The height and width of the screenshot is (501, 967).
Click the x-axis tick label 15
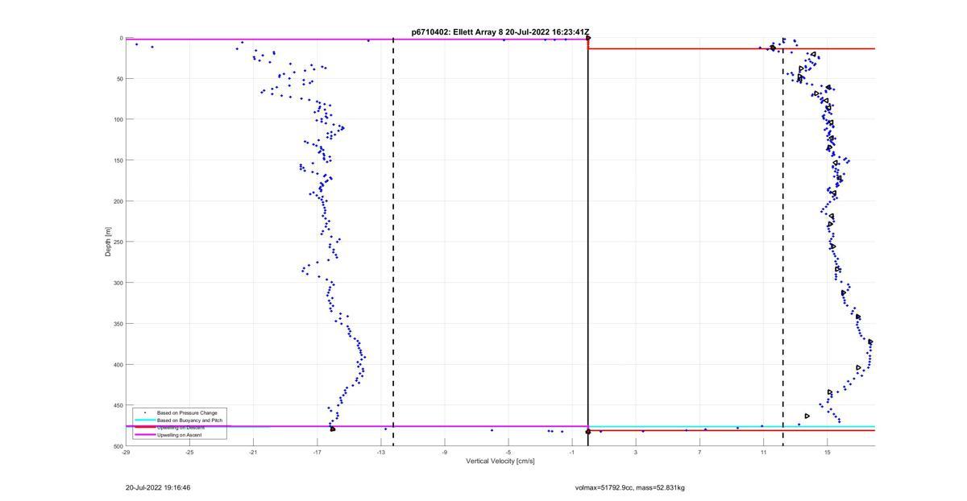(827, 453)
